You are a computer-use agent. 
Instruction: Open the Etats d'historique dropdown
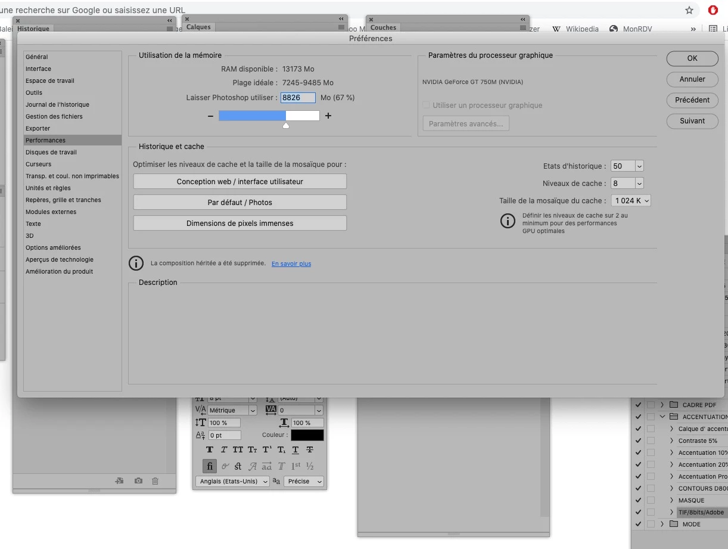[x=639, y=166]
